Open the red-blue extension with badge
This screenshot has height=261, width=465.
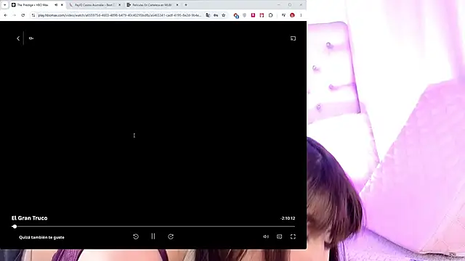point(236,15)
